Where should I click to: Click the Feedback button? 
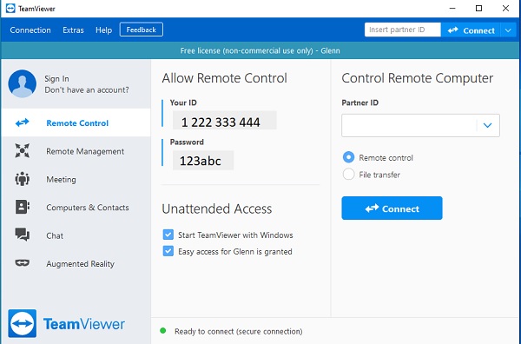pos(142,30)
